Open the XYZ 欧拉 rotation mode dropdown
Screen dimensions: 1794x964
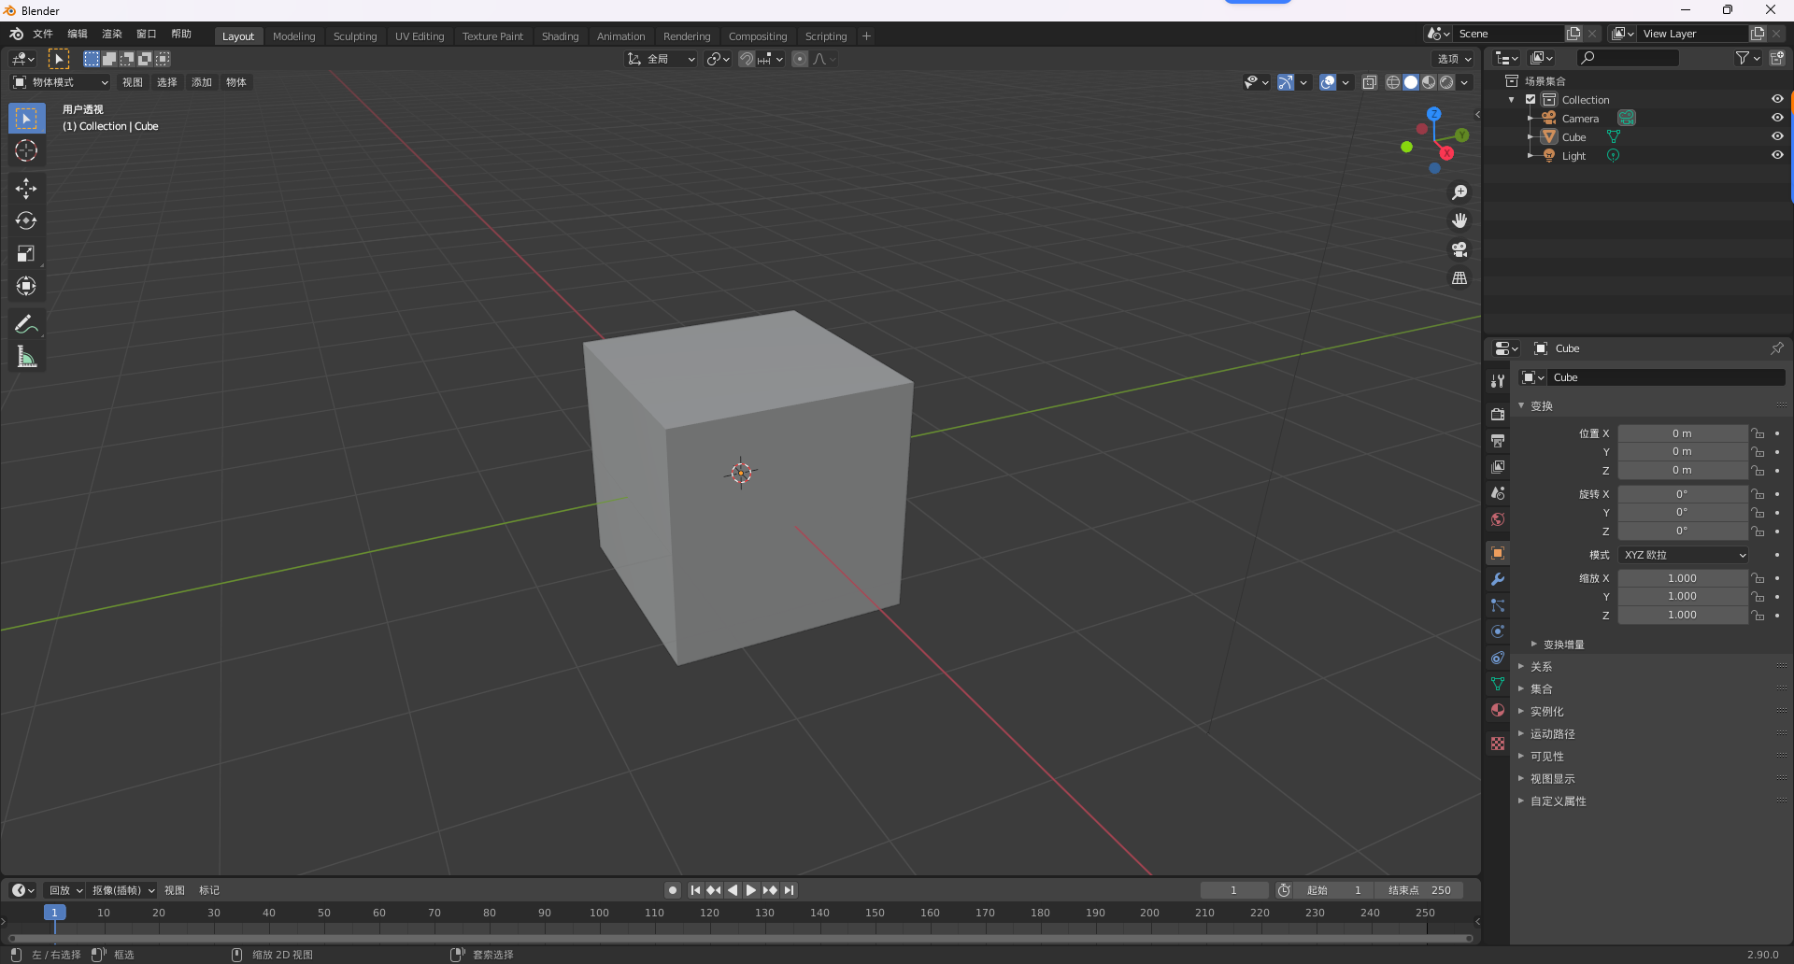pyautogui.click(x=1682, y=554)
